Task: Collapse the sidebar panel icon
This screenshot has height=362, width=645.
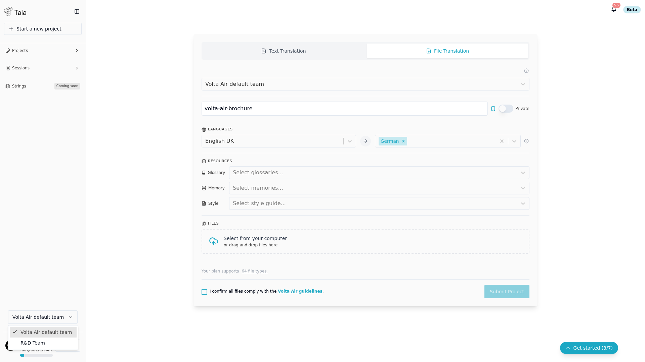Action: (77, 11)
